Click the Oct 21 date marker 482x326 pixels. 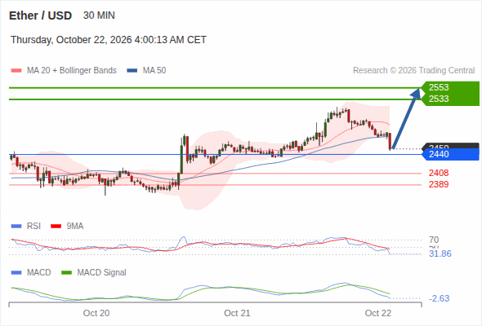[x=237, y=313]
